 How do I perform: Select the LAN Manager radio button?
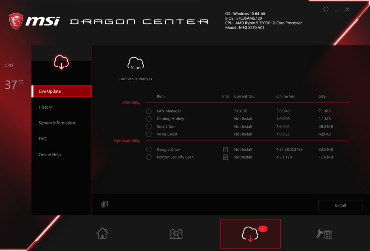[149, 111]
